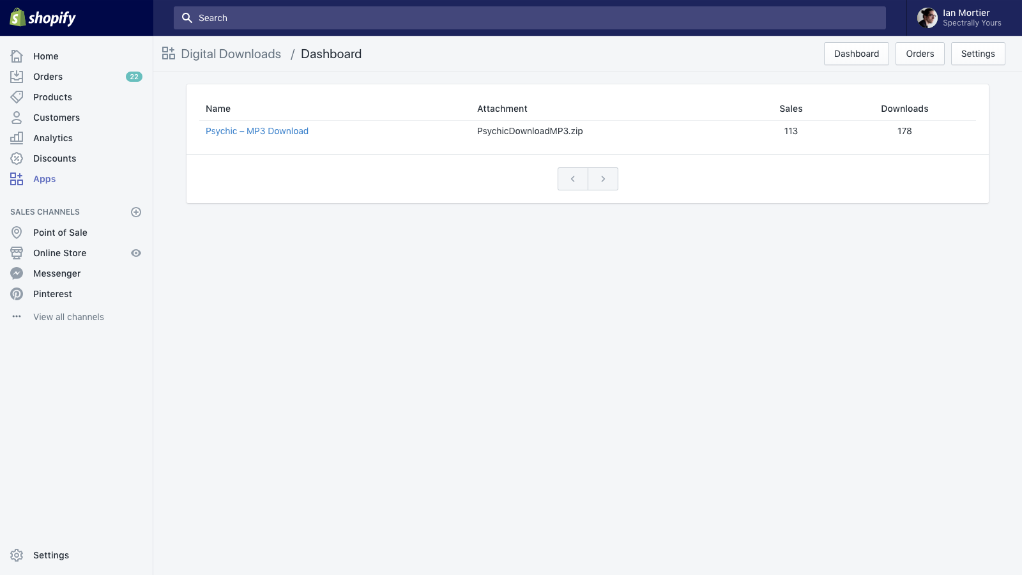Click the Discounts percent badge icon
1022x575 pixels.
click(17, 158)
